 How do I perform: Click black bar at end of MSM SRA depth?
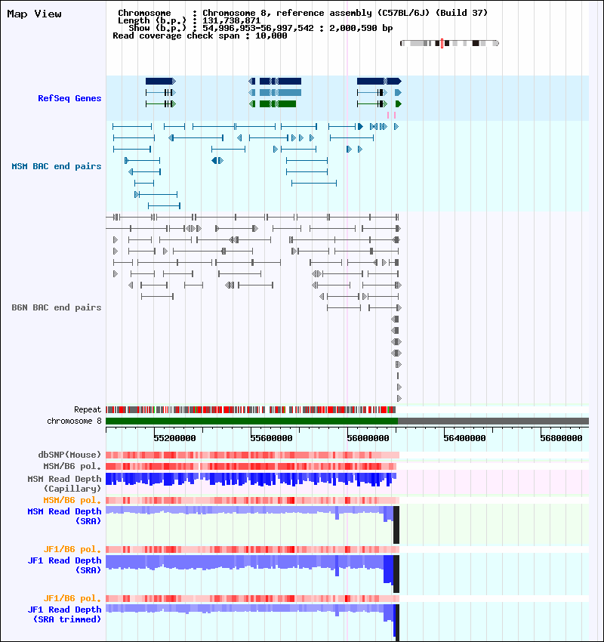(396, 525)
